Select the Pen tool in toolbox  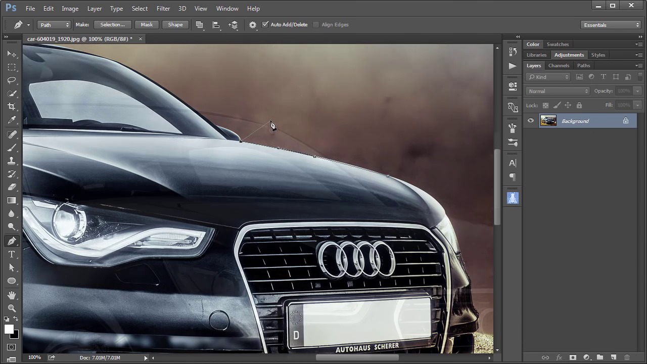tap(12, 241)
